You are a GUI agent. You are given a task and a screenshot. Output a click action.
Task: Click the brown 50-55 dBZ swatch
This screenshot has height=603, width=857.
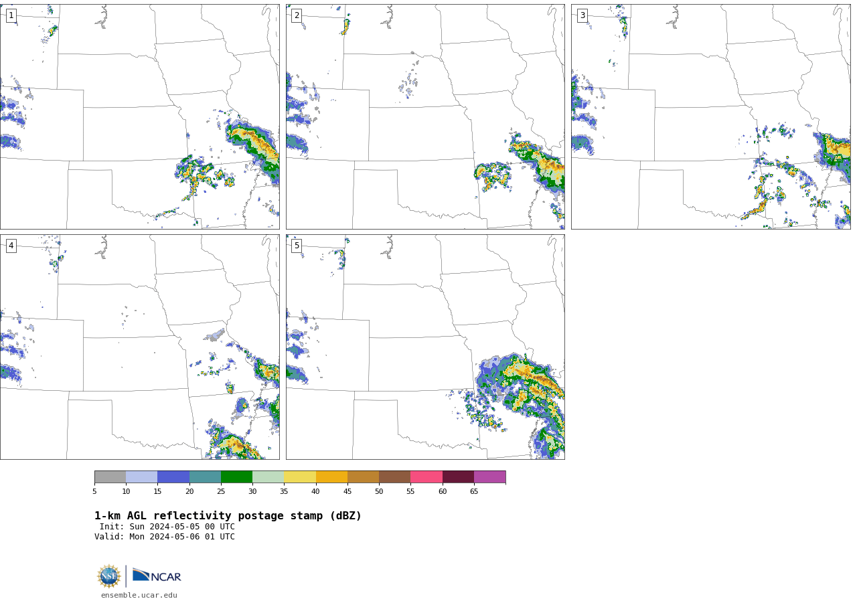click(394, 477)
